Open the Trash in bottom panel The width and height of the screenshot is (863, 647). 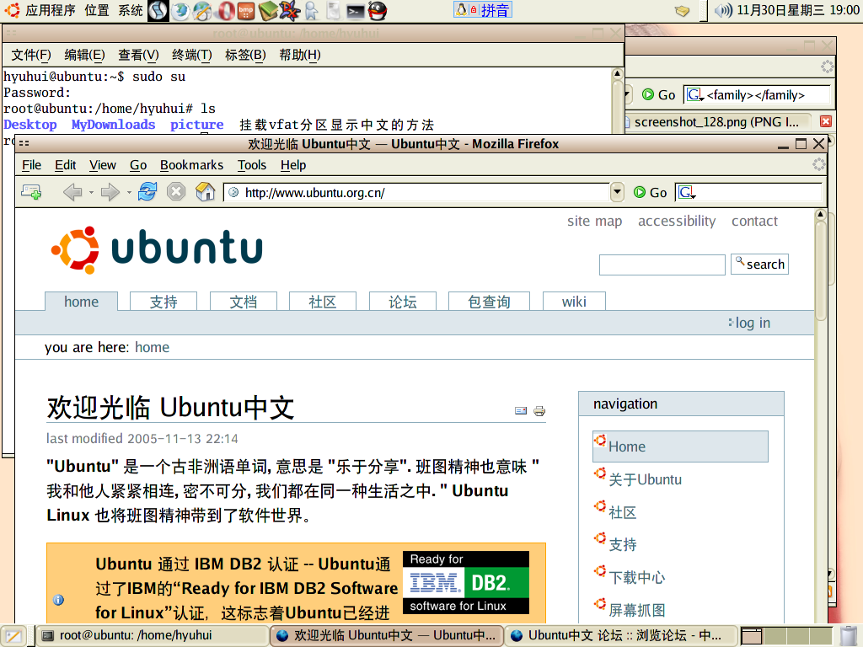point(850,636)
